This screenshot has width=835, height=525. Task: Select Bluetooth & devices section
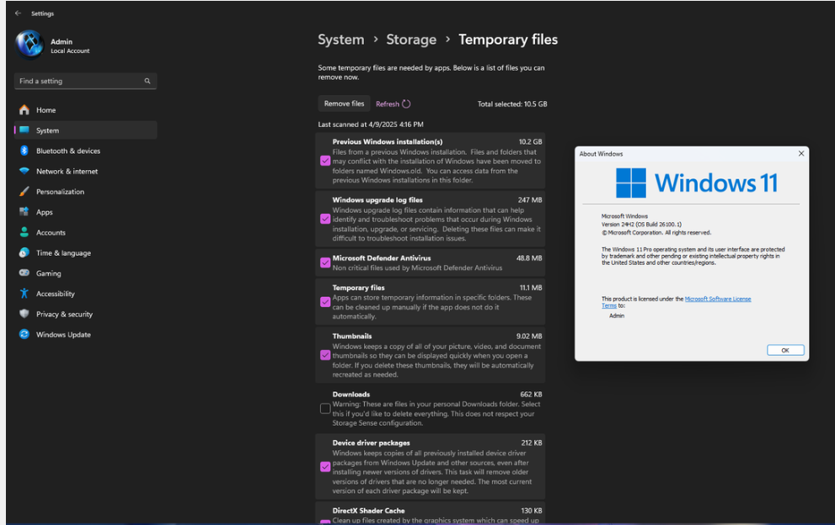[x=86, y=151]
